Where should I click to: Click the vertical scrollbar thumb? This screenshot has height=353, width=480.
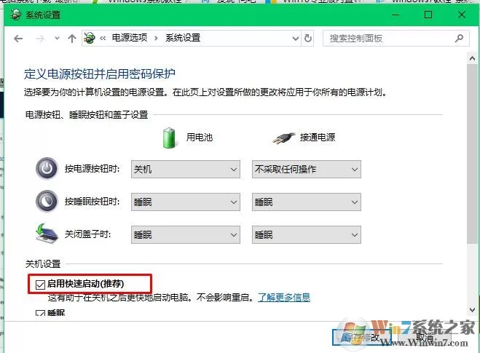(x=472, y=154)
